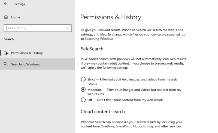218x133 pixels.
Task: Click the 'Moderate — Filter adult images' label
Action: (134, 92)
